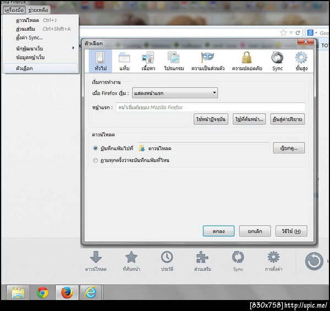The width and height of the screenshot is (330, 311).
Task: Click the วิธีใช้ (H) help button
Action: pyautogui.click(x=291, y=231)
